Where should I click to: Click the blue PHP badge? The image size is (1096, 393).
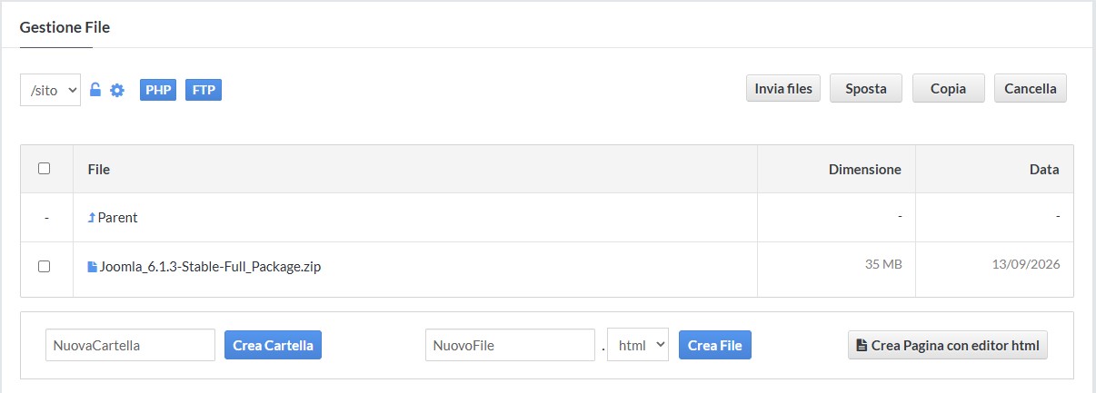158,90
